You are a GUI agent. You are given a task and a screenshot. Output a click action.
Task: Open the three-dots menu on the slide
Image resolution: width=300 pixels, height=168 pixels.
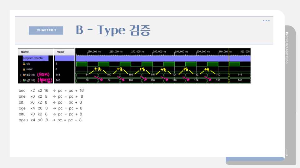(x=266, y=21)
